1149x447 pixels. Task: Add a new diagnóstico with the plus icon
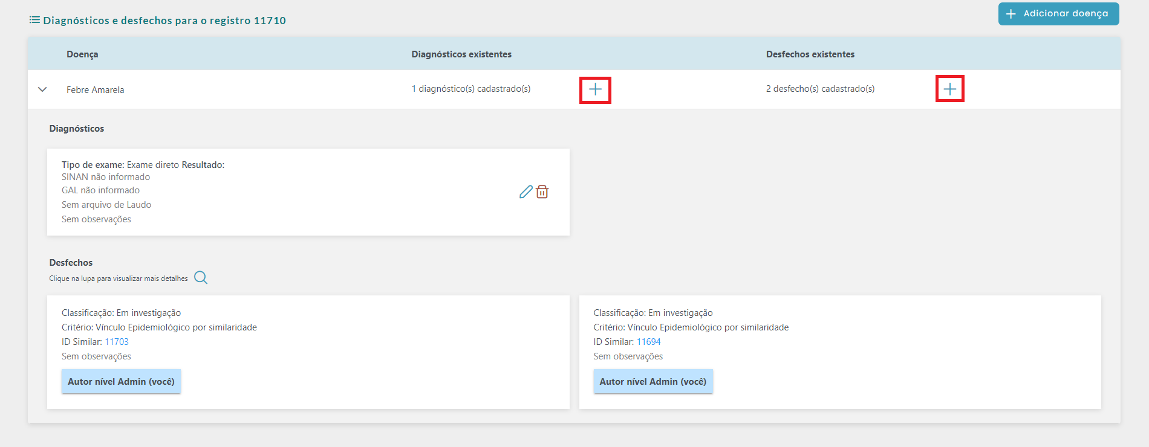[x=595, y=90]
